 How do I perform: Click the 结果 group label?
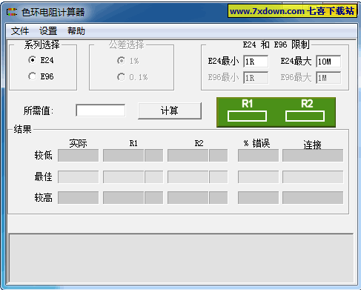coord(22,129)
